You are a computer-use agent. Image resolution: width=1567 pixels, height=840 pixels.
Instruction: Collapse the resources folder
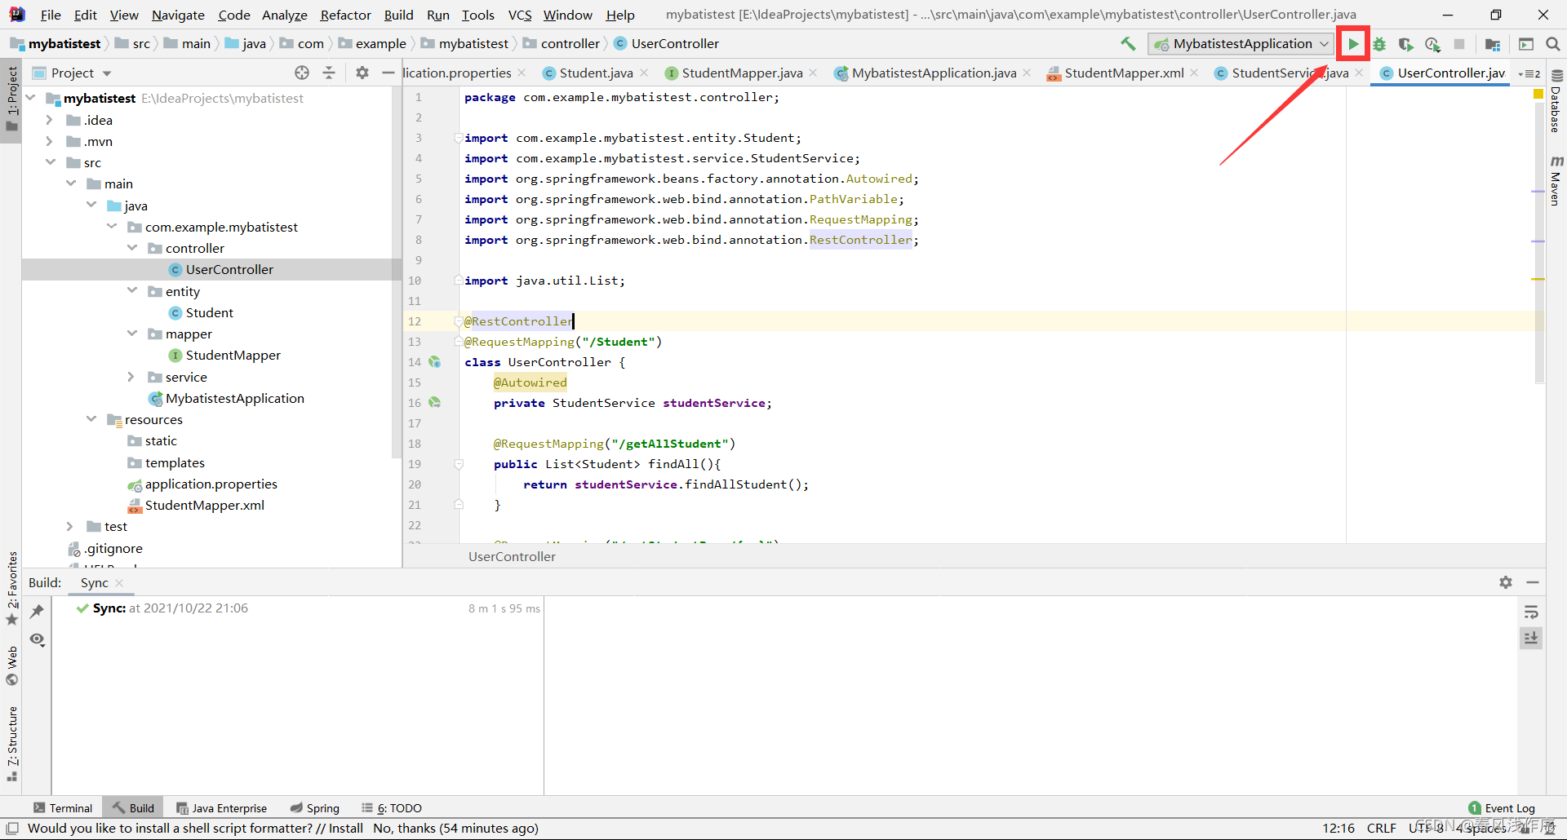coord(91,419)
